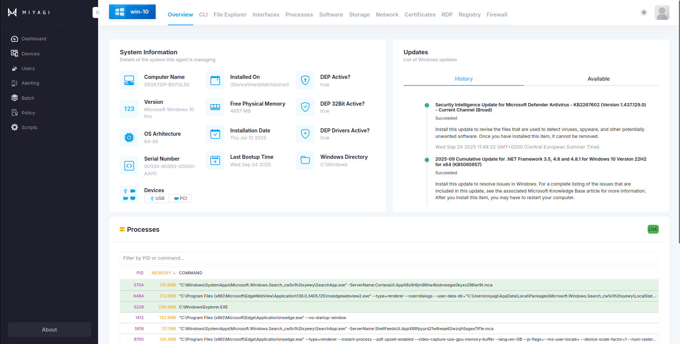Collapse the sidebar with the chevron button

click(98, 12)
